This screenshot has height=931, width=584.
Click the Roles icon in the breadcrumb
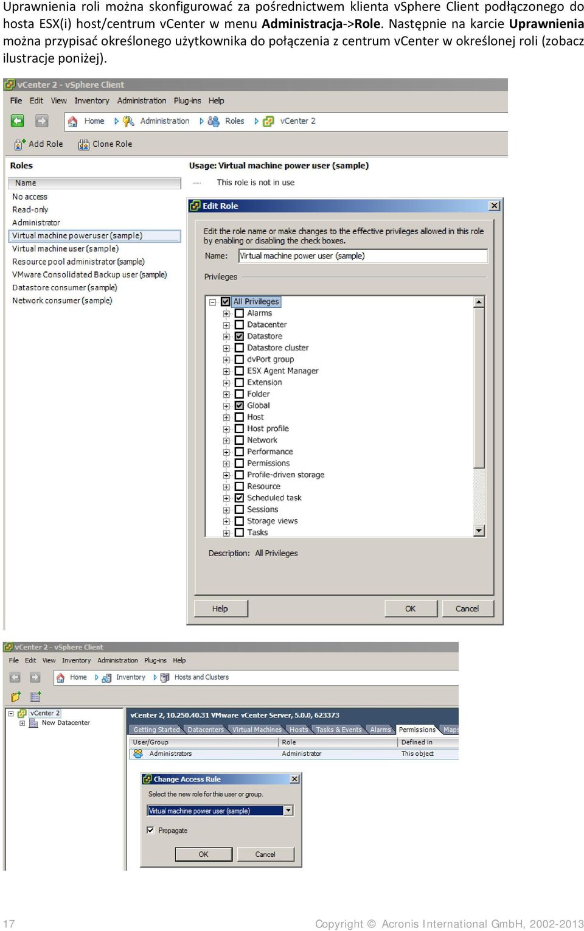[x=214, y=121]
